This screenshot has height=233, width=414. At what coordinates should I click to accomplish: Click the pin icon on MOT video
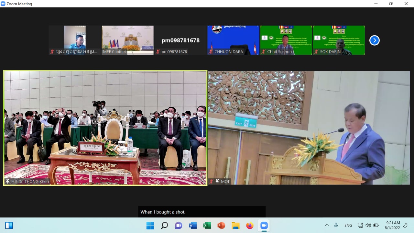(217, 182)
